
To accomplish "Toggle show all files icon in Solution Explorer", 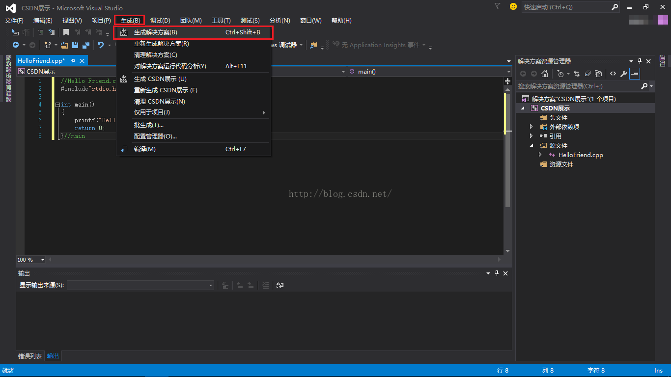I will (x=598, y=74).
